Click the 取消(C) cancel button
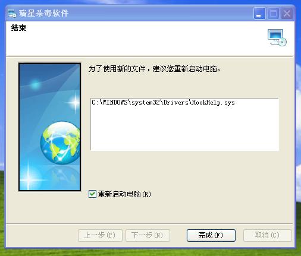The image size is (301, 256). point(267,235)
